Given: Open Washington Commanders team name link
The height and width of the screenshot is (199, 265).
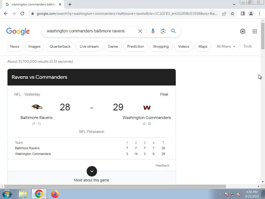Looking at the screenshot, I should point(147,117).
